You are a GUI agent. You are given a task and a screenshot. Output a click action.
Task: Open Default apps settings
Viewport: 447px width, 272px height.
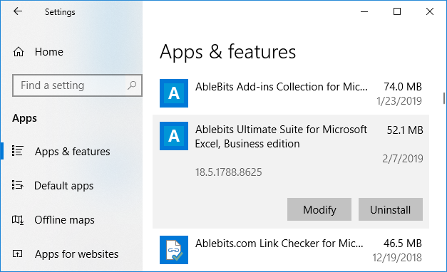(64, 186)
